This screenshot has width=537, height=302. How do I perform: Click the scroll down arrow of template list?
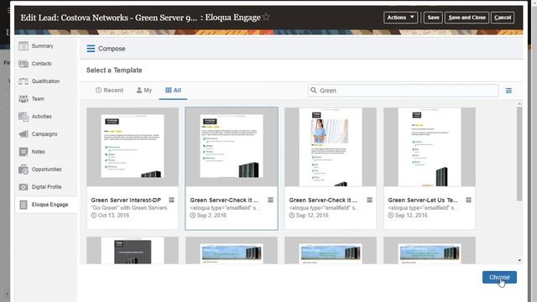click(519, 261)
